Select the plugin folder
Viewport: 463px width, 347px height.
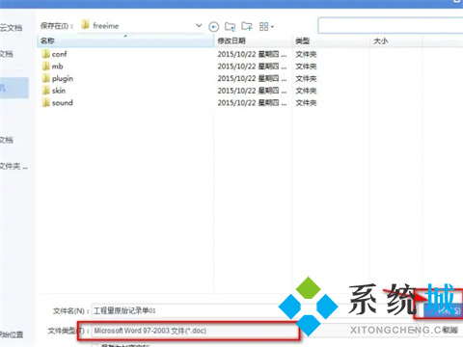(63, 78)
